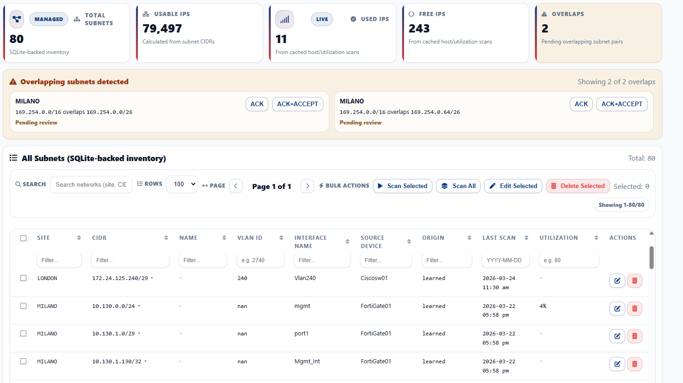Select the 10.130.1.0/29 row checkbox
The image size is (683, 383).
coord(23,334)
